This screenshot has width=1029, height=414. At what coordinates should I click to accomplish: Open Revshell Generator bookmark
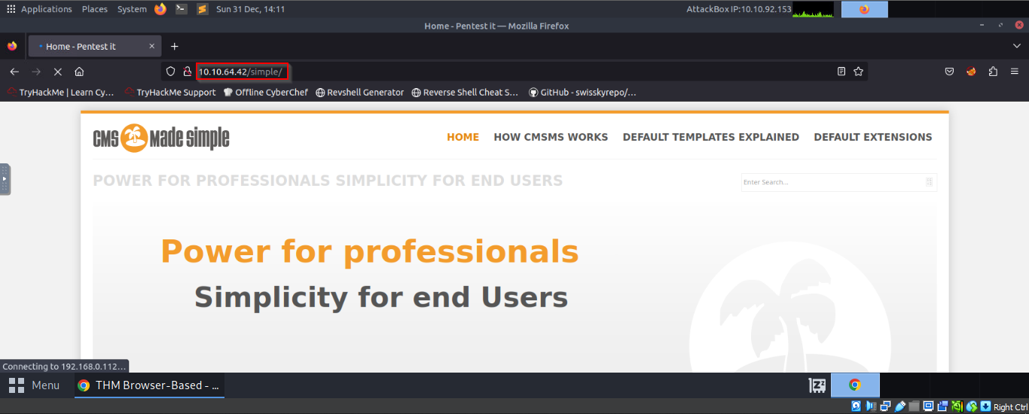click(x=360, y=93)
